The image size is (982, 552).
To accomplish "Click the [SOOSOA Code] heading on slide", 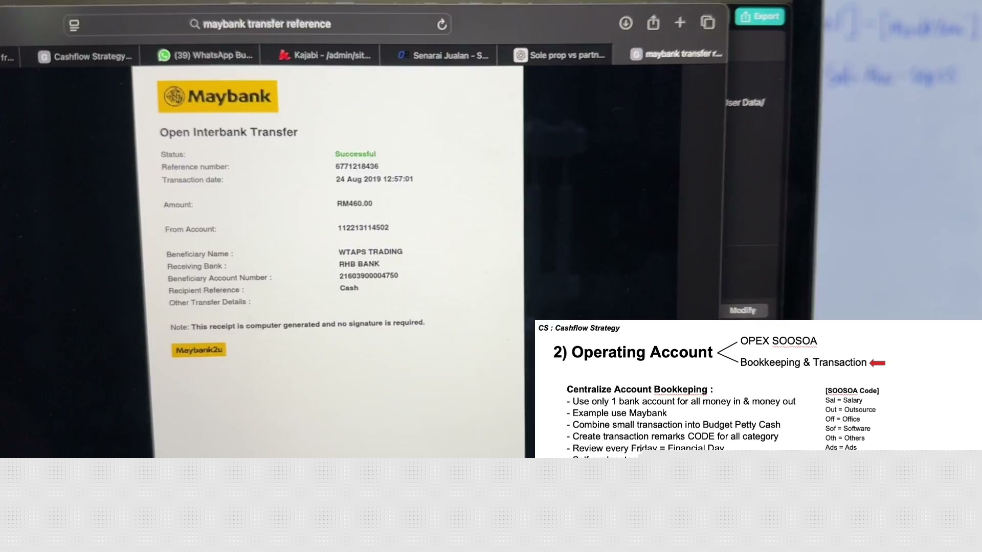I will tap(852, 390).
